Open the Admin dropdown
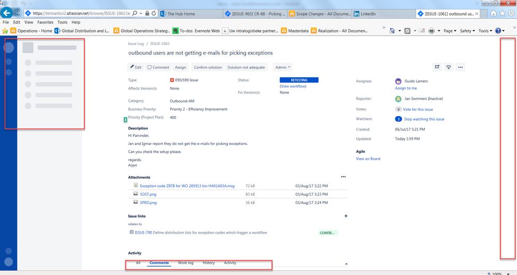Viewport: 517px width, 275px height. [283, 67]
